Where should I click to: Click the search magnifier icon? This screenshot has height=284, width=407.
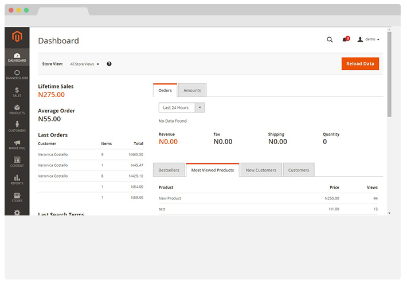(330, 39)
